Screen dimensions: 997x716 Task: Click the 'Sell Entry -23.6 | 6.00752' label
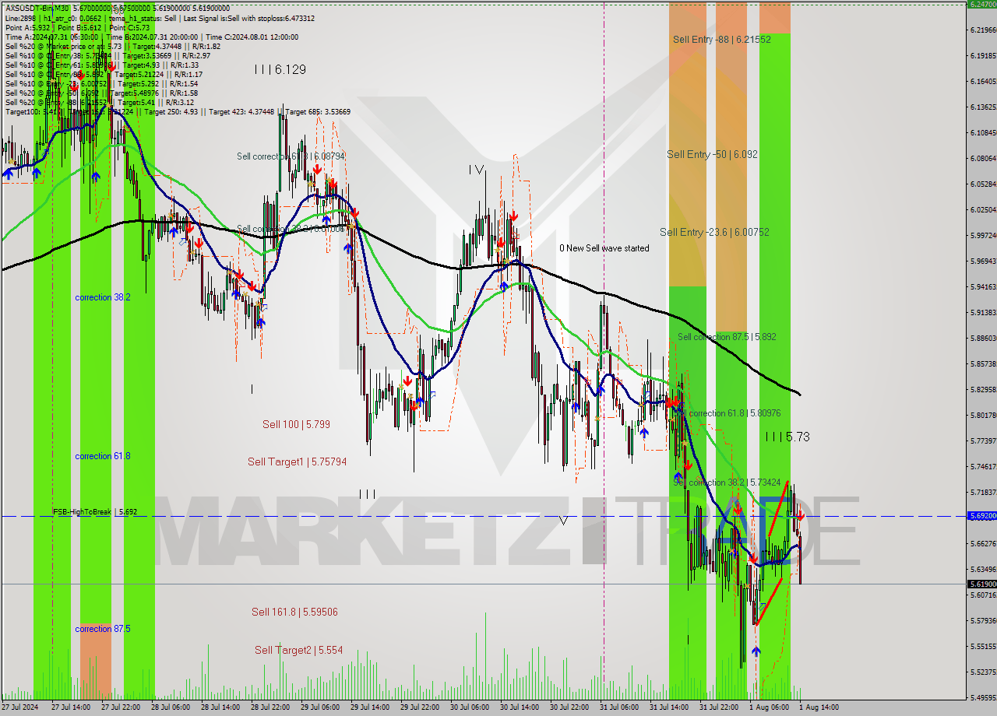tap(714, 232)
